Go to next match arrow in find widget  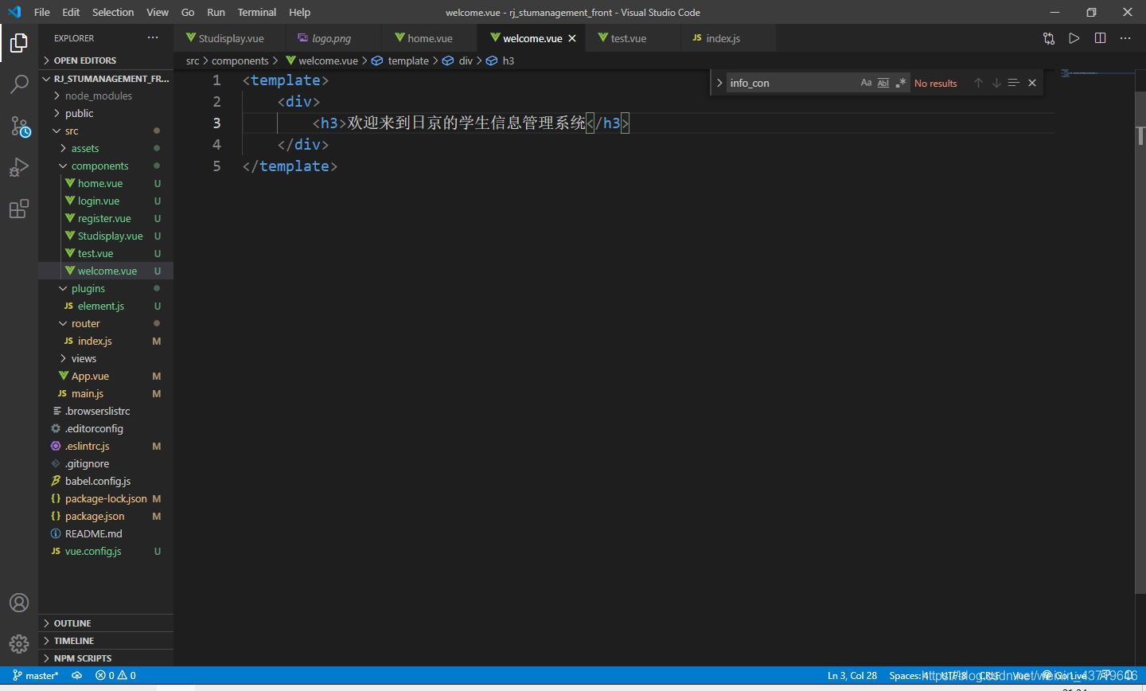point(996,83)
